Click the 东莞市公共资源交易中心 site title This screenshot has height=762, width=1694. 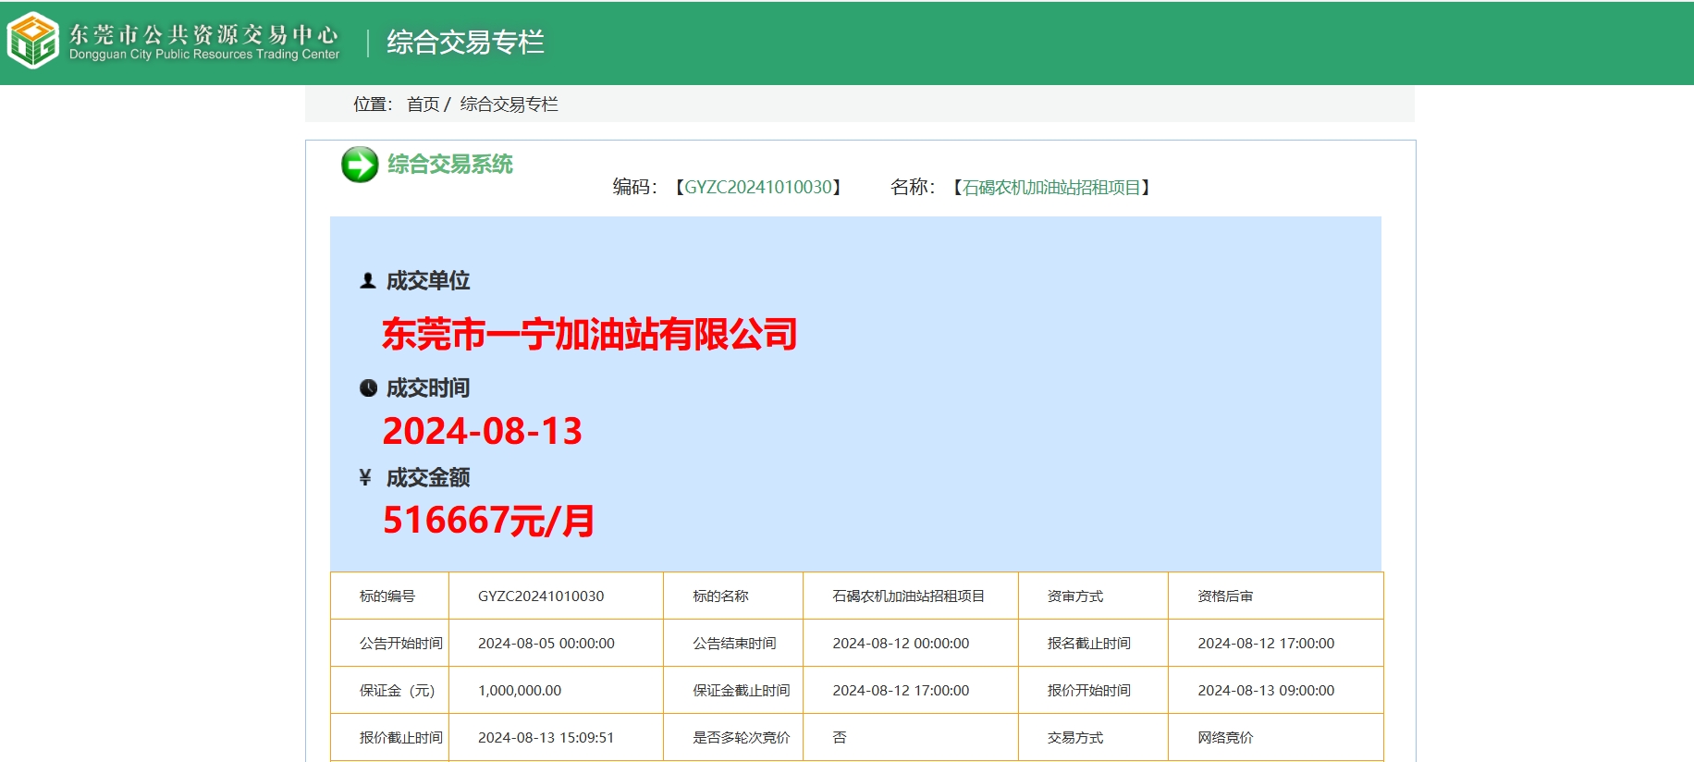(204, 34)
